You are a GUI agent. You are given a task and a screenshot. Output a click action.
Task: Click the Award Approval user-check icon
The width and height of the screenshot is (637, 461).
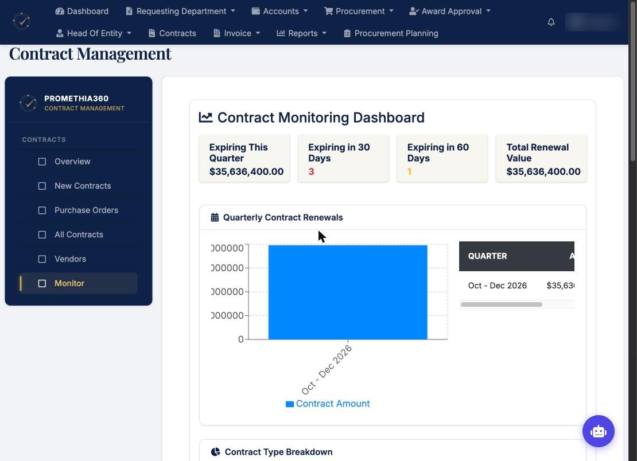click(414, 11)
